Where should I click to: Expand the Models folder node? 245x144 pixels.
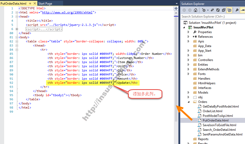pos(188,93)
